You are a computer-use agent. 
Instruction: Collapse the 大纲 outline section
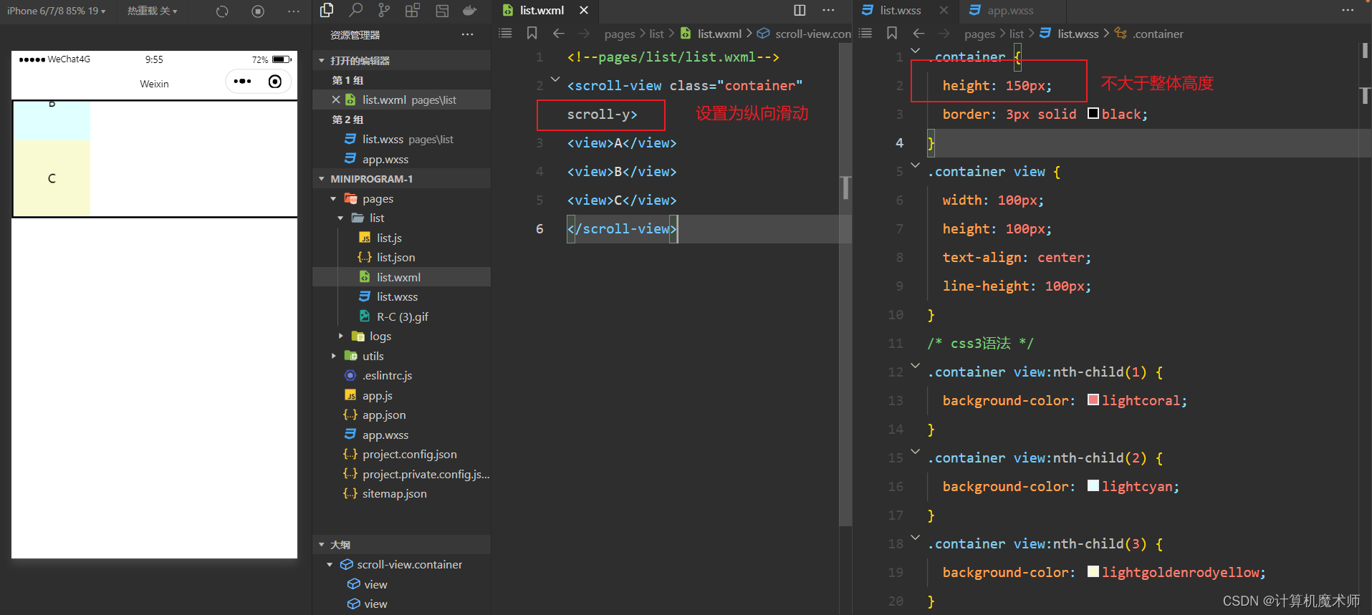click(x=322, y=545)
